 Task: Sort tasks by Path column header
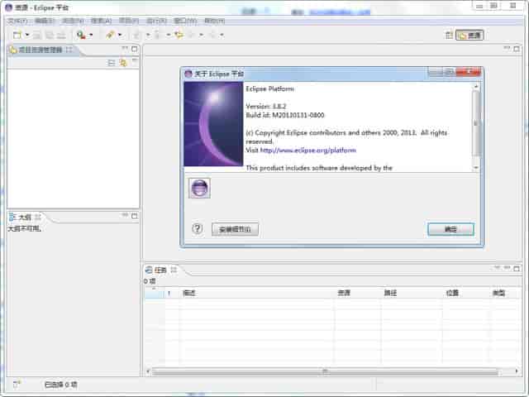(412, 293)
